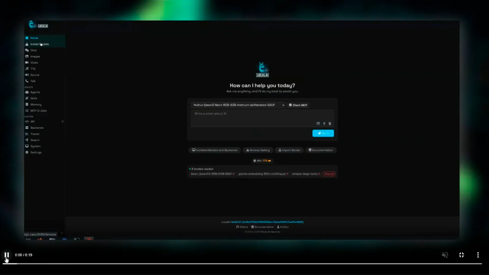489x275 pixels.
Task: Open the API link in the sidebar
Action: click(x=45, y=121)
